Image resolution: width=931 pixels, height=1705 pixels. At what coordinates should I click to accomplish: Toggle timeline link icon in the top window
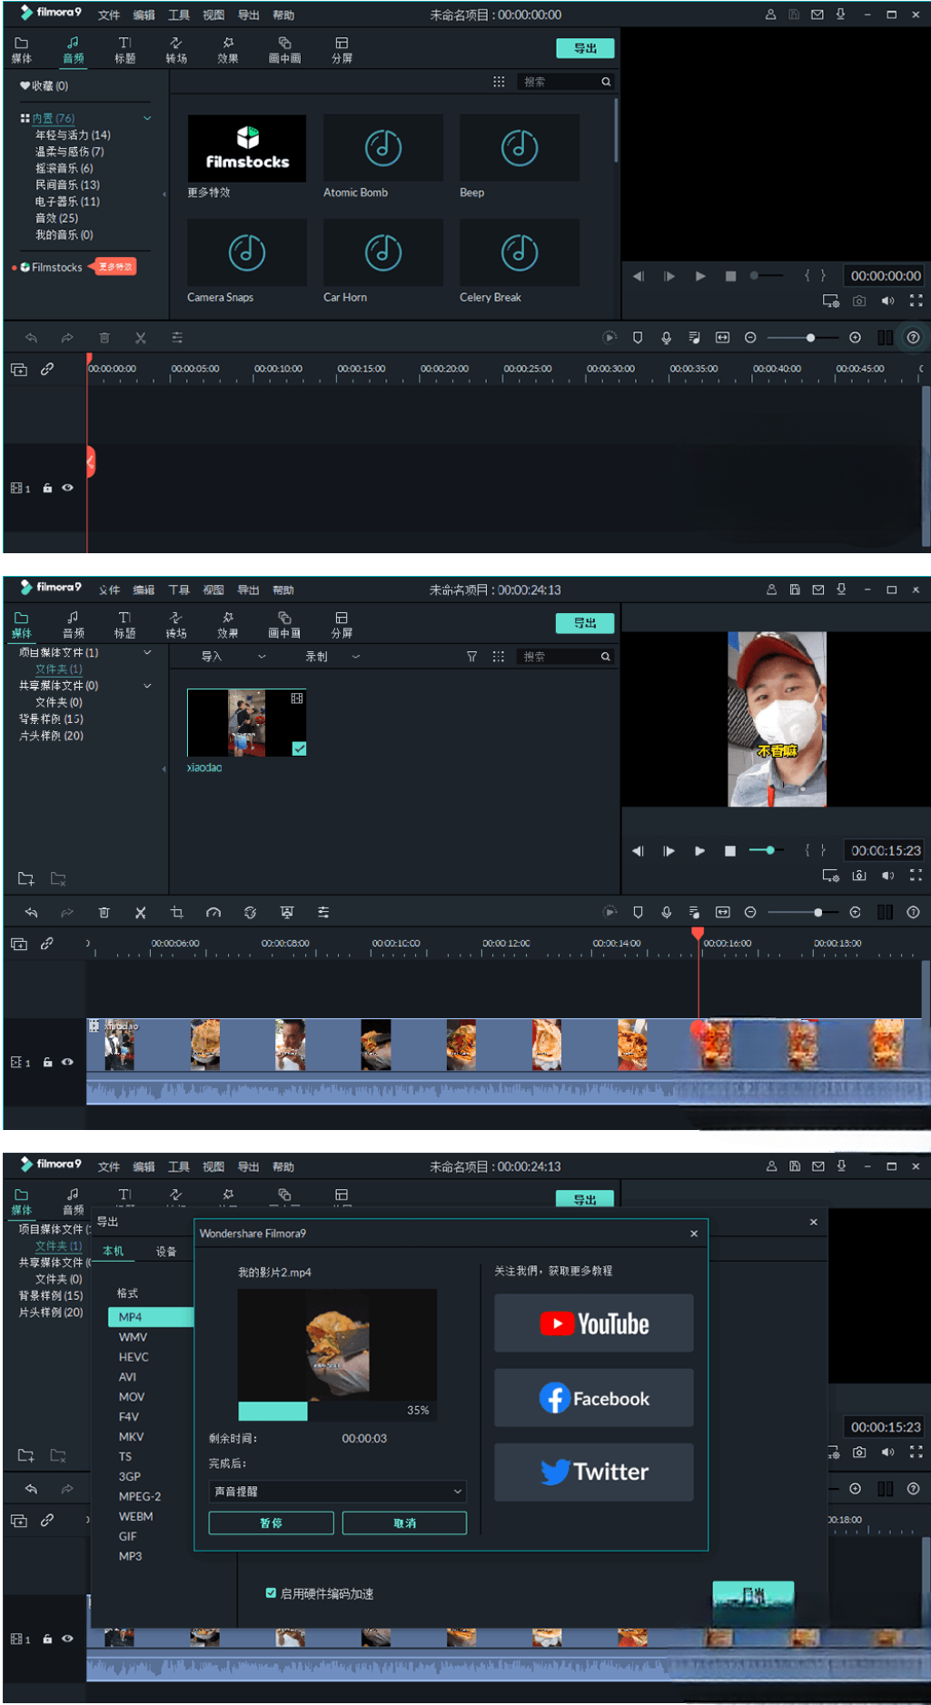pos(46,369)
